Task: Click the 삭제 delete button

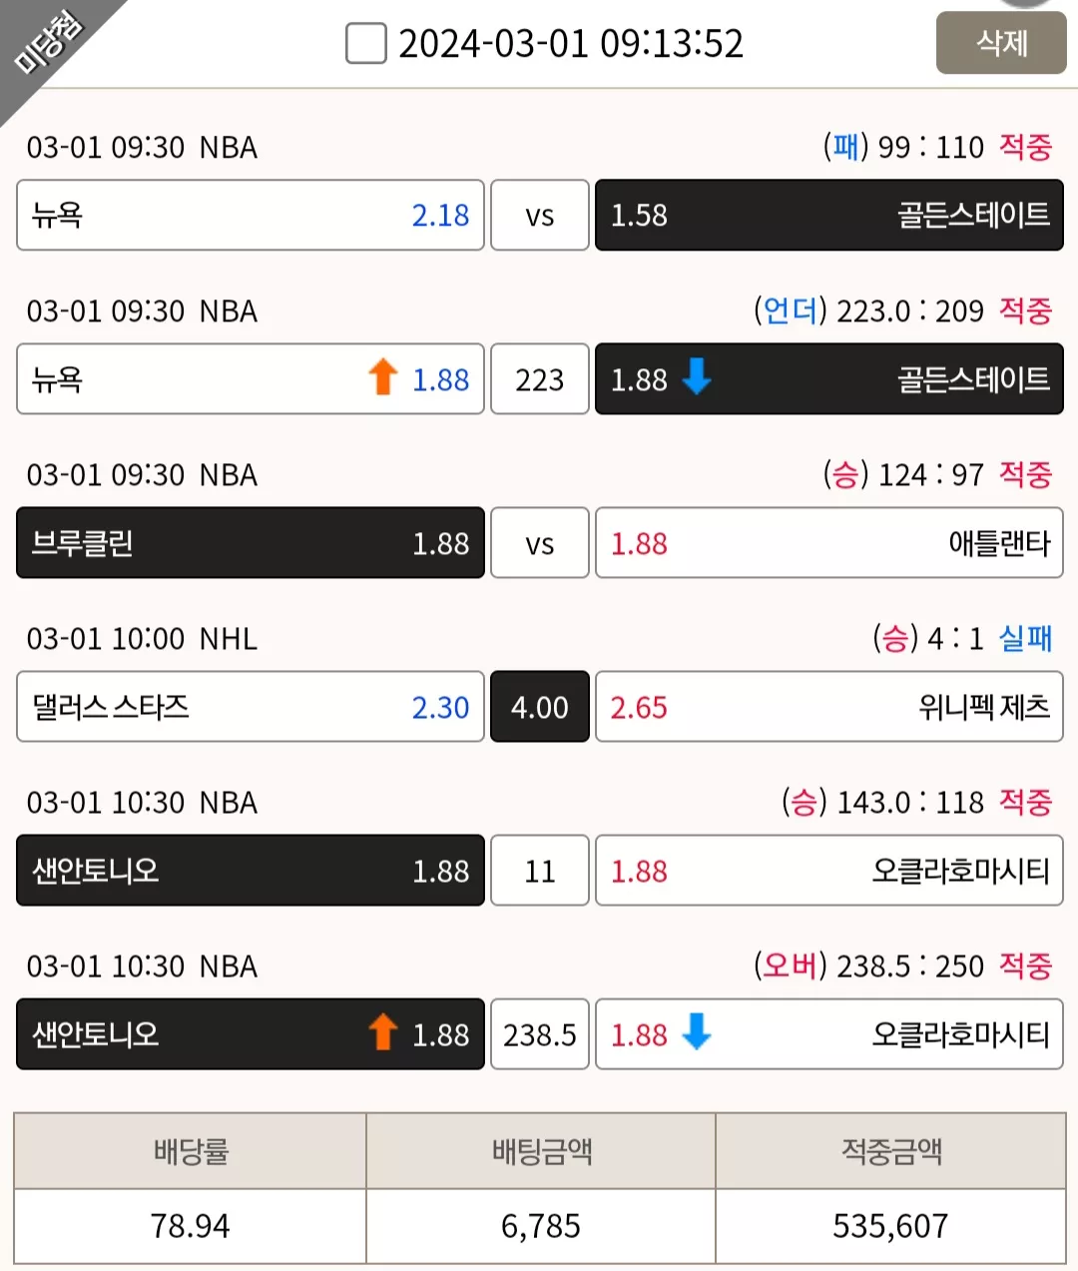Action: pos(1001,43)
